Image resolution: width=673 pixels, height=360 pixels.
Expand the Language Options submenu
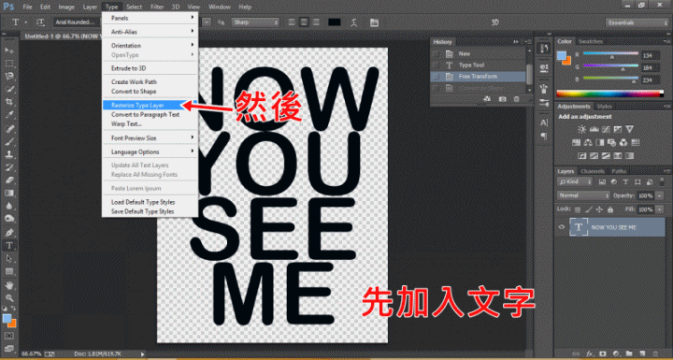[150, 151]
